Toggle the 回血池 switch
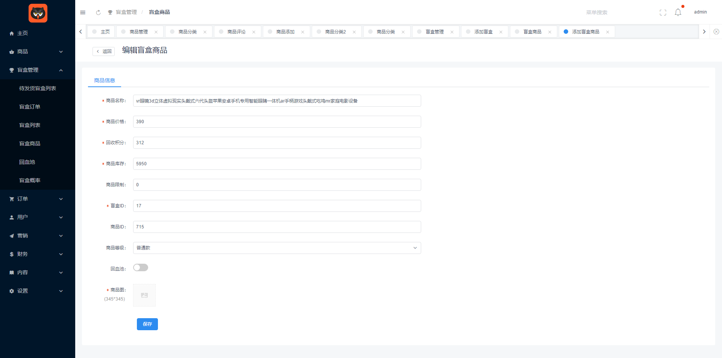The height and width of the screenshot is (358, 722). pos(141,267)
